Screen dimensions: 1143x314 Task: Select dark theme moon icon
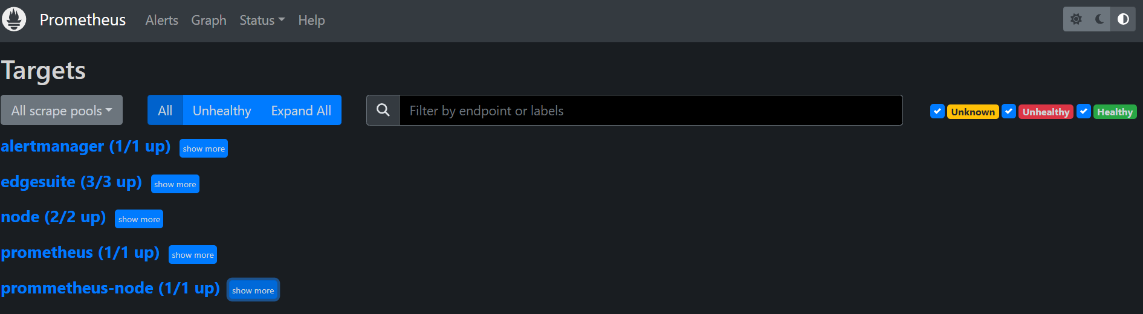point(1099,19)
